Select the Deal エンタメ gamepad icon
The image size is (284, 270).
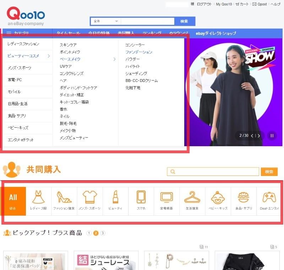tap(269, 197)
